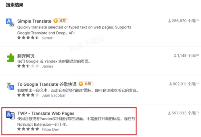The image size is (201, 137).
Task: Click the star rating of Simple Translate
Action: (x=28, y=38)
